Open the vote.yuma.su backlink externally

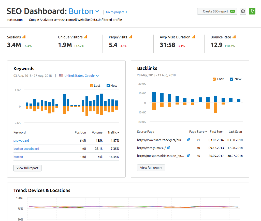pos(168,148)
